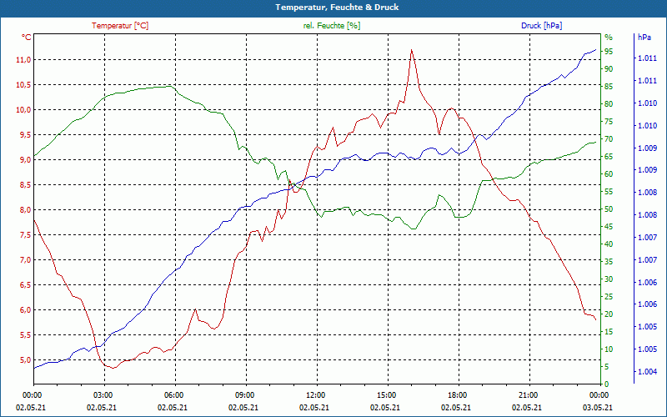
Task: Click the '5,0' temperature axis value
Action: click(25, 360)
